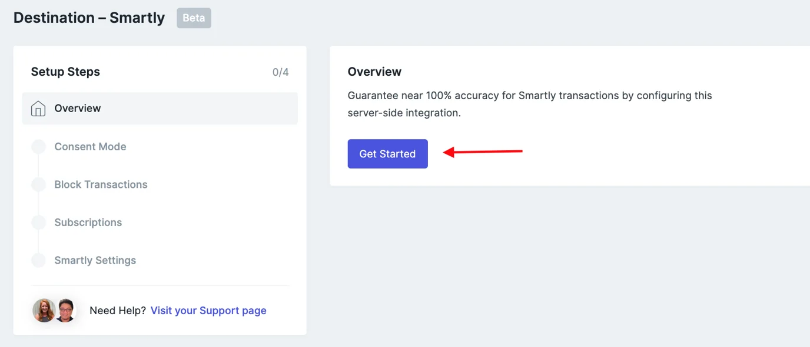Image resolution: width=810 pixels, height=347 pixels.
Task: Click the Consent Mode step circle
Action: pos(38,147)
